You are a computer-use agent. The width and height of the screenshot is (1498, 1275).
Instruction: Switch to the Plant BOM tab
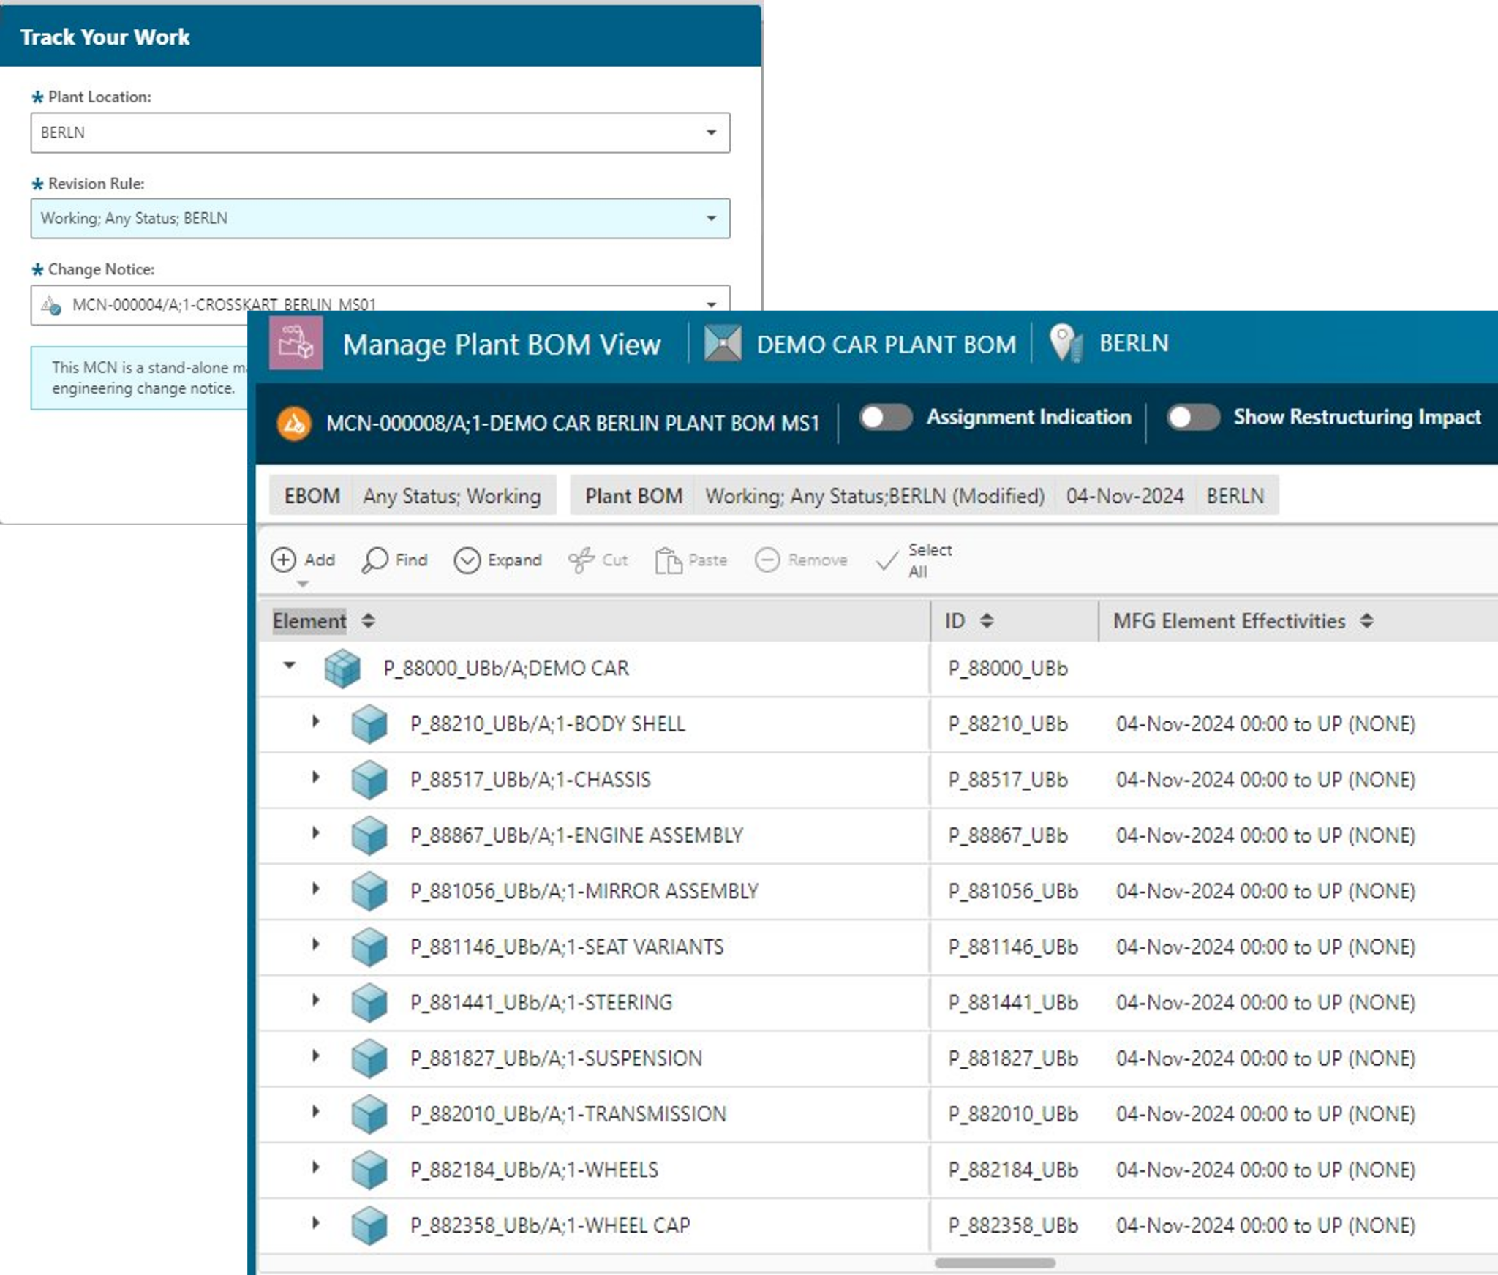click(x=632, y=496)
